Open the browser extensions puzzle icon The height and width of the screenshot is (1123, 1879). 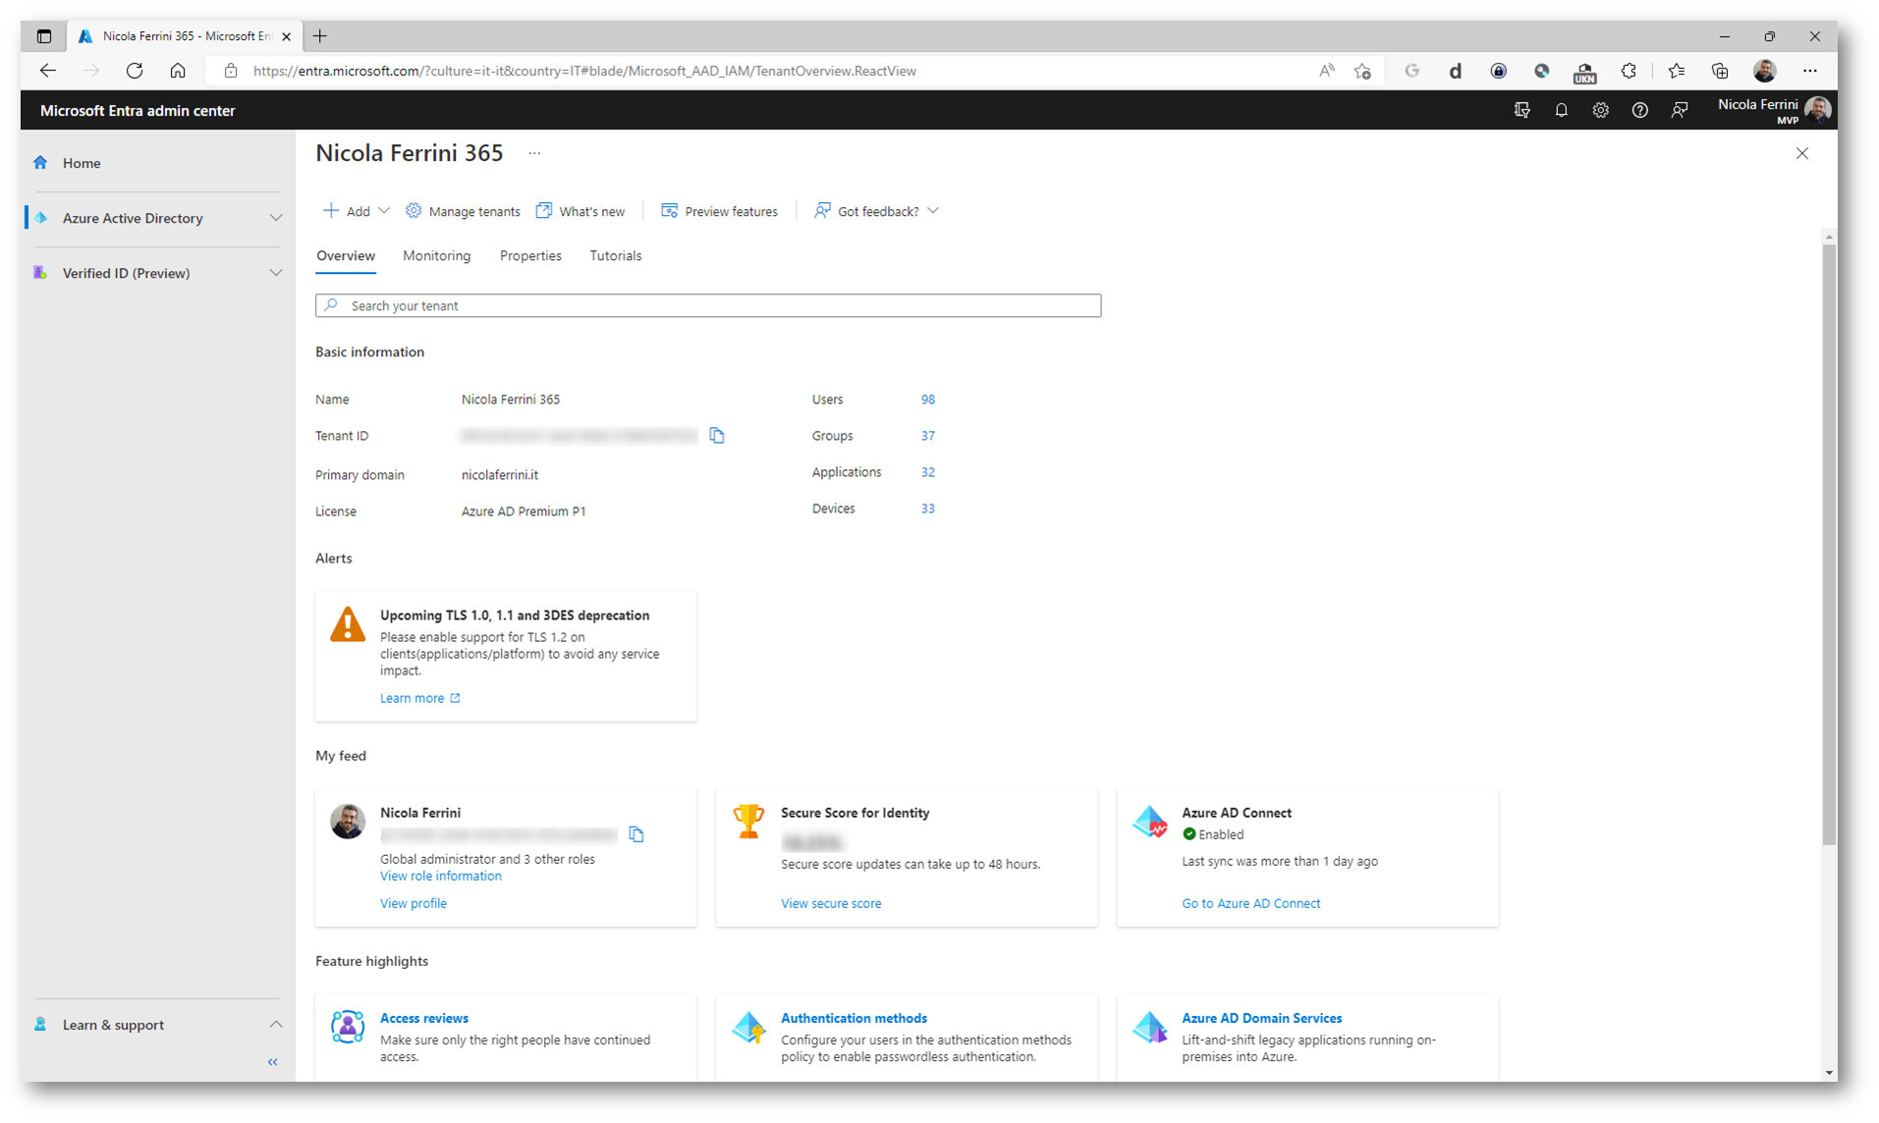[1629, 71]
